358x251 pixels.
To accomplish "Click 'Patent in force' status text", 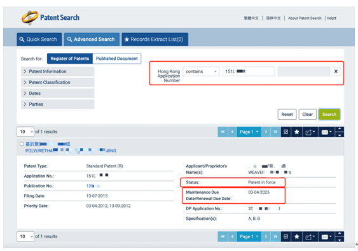I will tap(261, 182).
